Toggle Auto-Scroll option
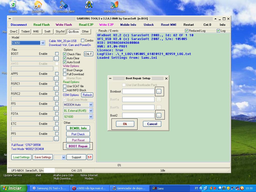This screenshot has width=256, height=192. point(65,62)
